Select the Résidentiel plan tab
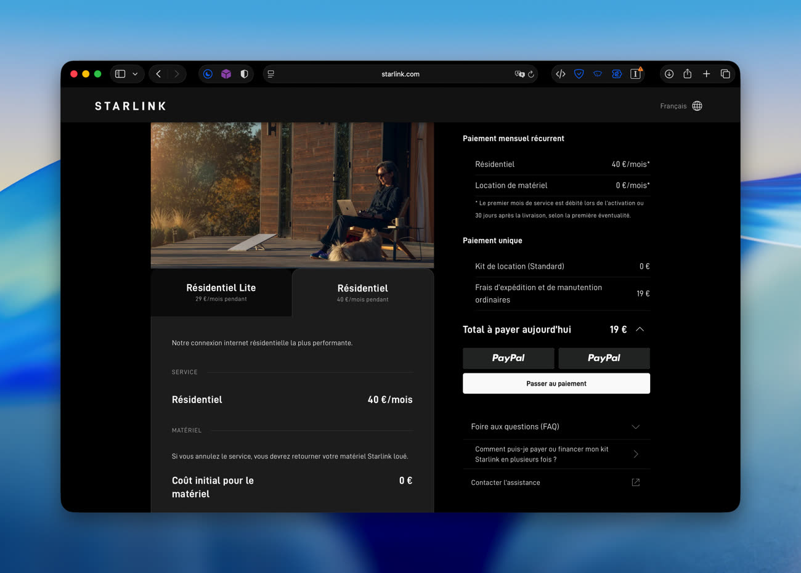 pyautogui.click(x=362, y=293)
